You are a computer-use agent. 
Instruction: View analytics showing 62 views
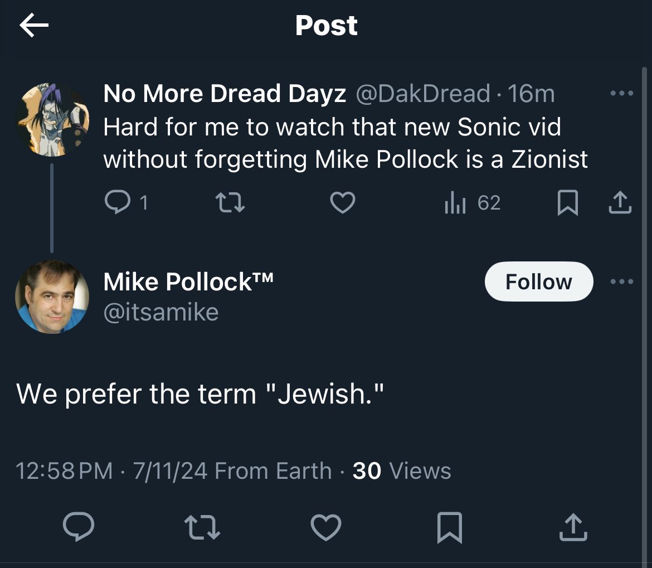pos(472,203)
